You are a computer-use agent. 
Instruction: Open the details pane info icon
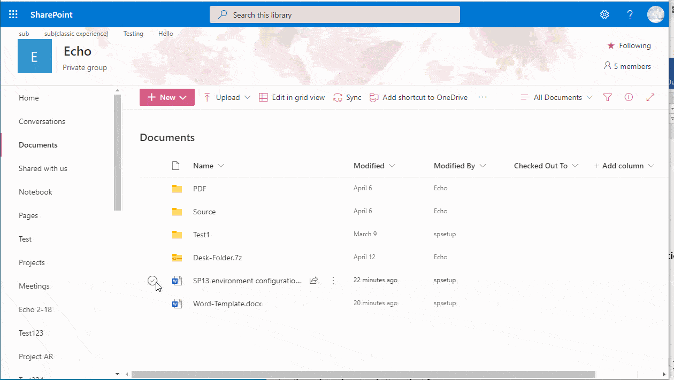point(629,97)
